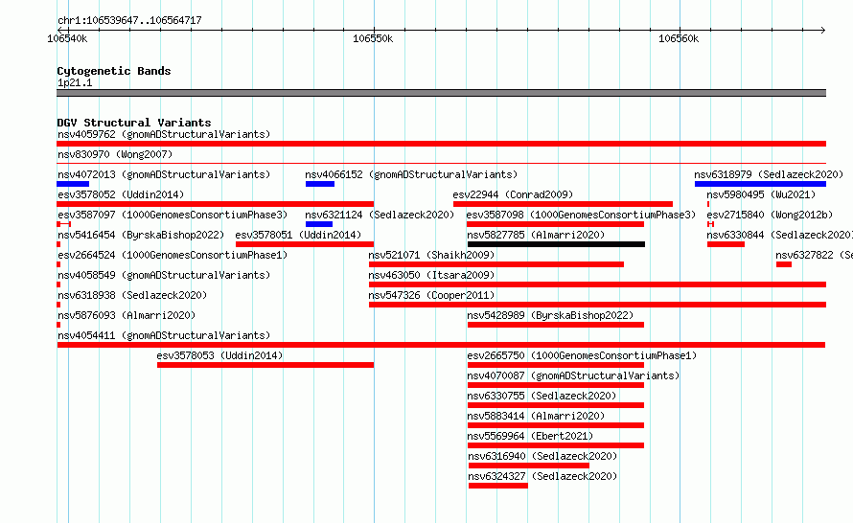Image resolution: width=853 pixels, height=523 pixels.
Task: Select nsv5883414 (Almarri2020) label
Action: 536,416
